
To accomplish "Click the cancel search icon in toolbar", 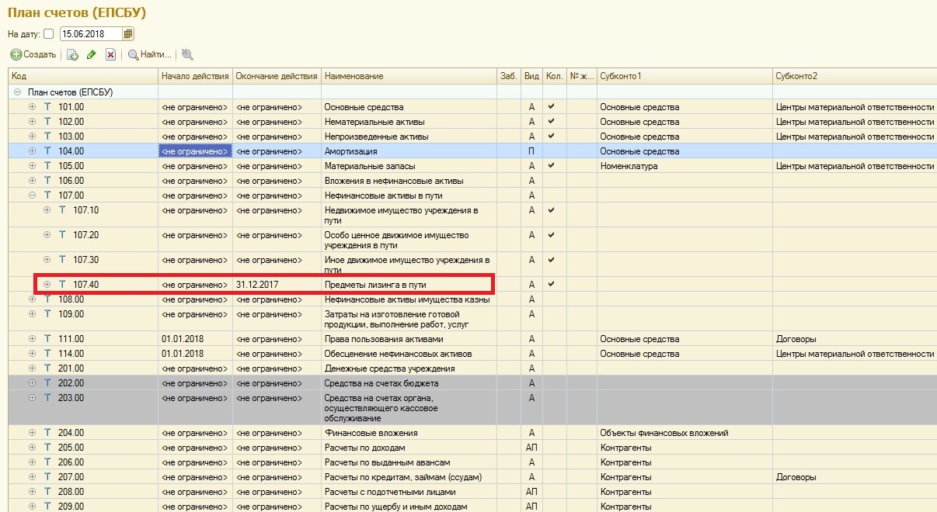I will pos(187,54).
